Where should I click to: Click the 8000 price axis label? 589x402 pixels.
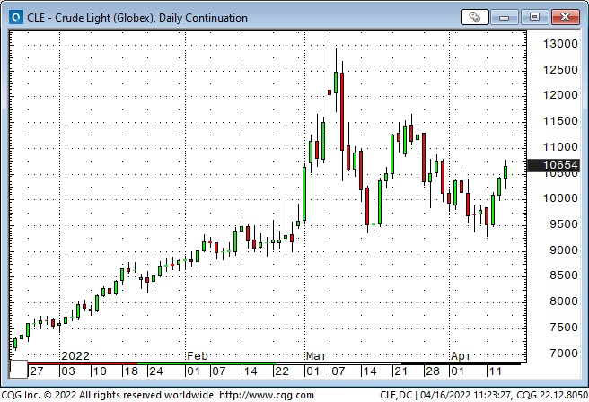564,301
